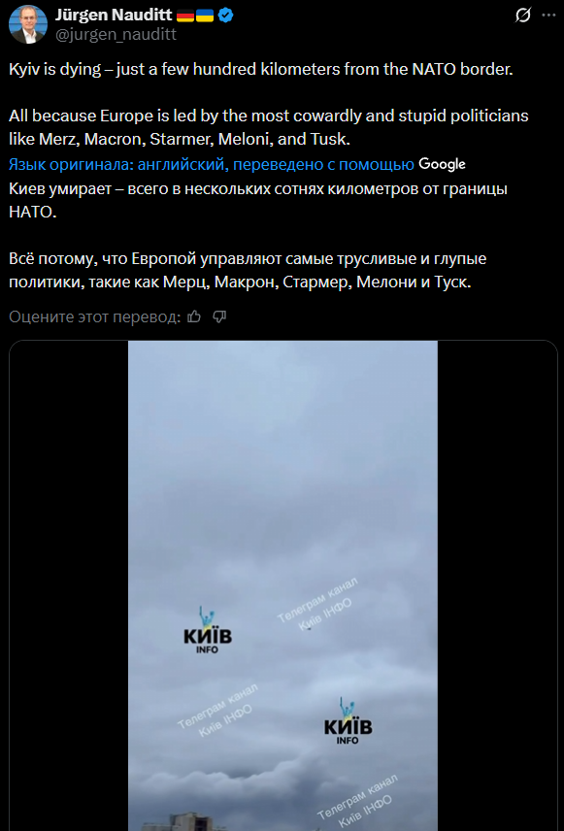
Task: Open the @jurgen_nauditt handle link
Action: [x=116, y=35]
